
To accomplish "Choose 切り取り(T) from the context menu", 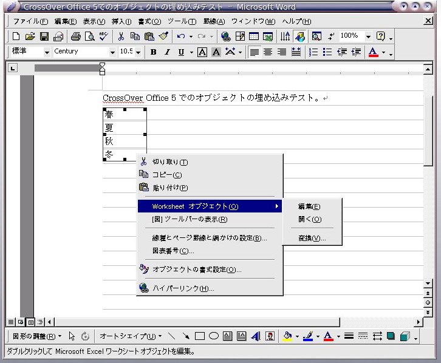I will pos(210,162).
